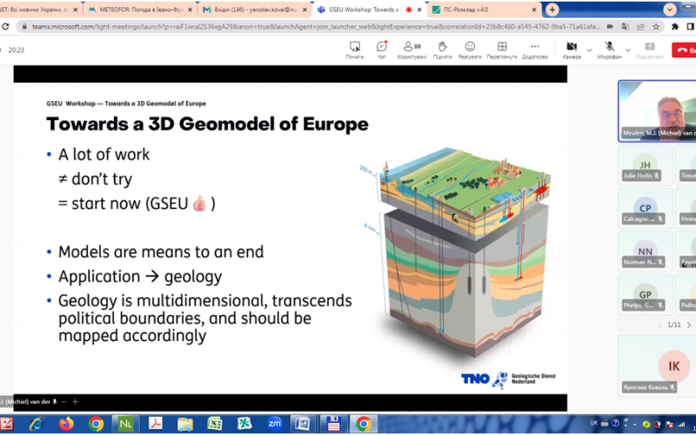
Task: Click the UK language indicator in tray
Action: [594, 423]
